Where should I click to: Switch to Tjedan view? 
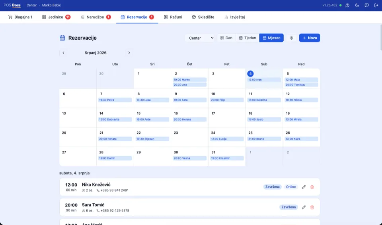[x=248, y=38]
